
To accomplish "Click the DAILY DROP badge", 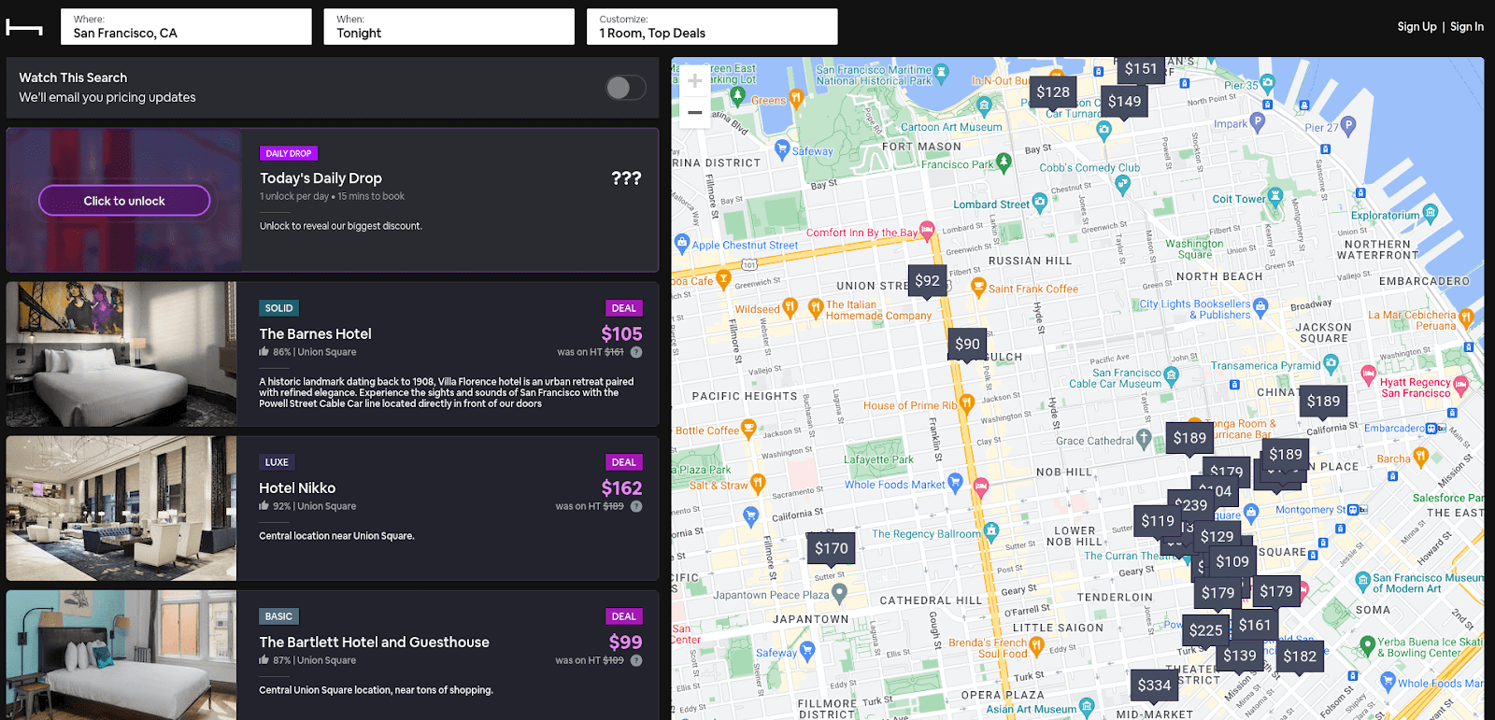I will (289, 153).
